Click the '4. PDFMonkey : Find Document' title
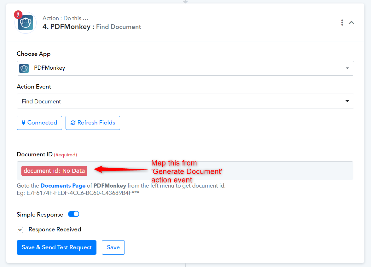Image resolution: width=371 pixels, height=267 pixels. coord(91,27)
